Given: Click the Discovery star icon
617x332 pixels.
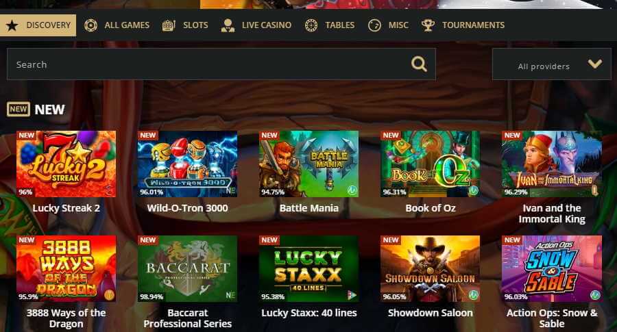Looking at the screenshot, I should click(12, 25).
